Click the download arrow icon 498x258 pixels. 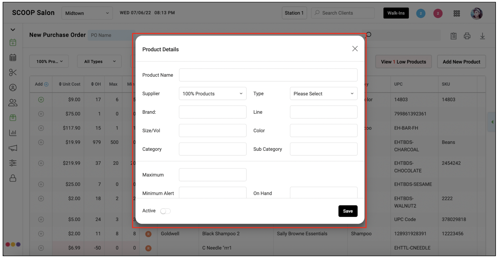point(482,36)
